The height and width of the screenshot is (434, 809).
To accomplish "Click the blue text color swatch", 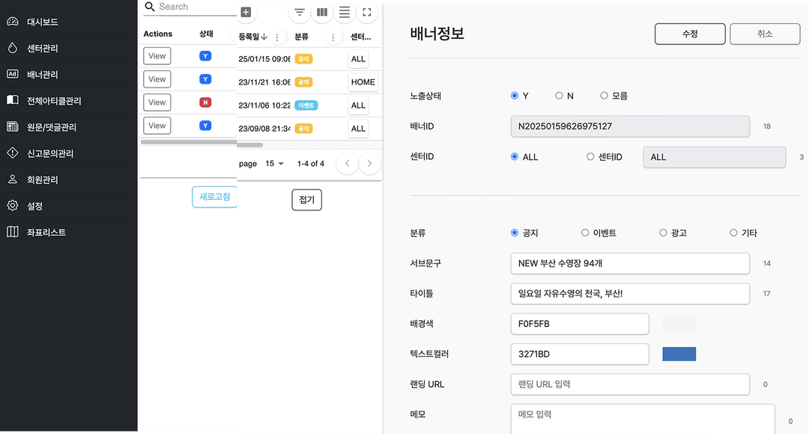I will click(x=679, y=353).
